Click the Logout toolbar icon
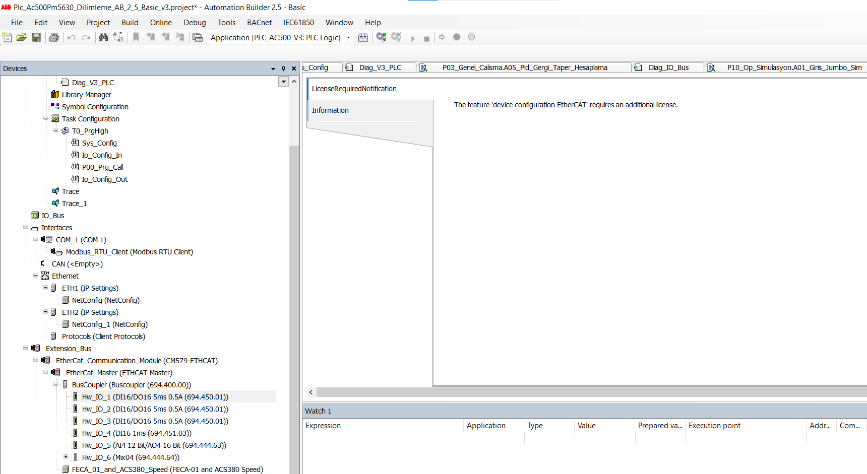 click(x=396, y=37)
